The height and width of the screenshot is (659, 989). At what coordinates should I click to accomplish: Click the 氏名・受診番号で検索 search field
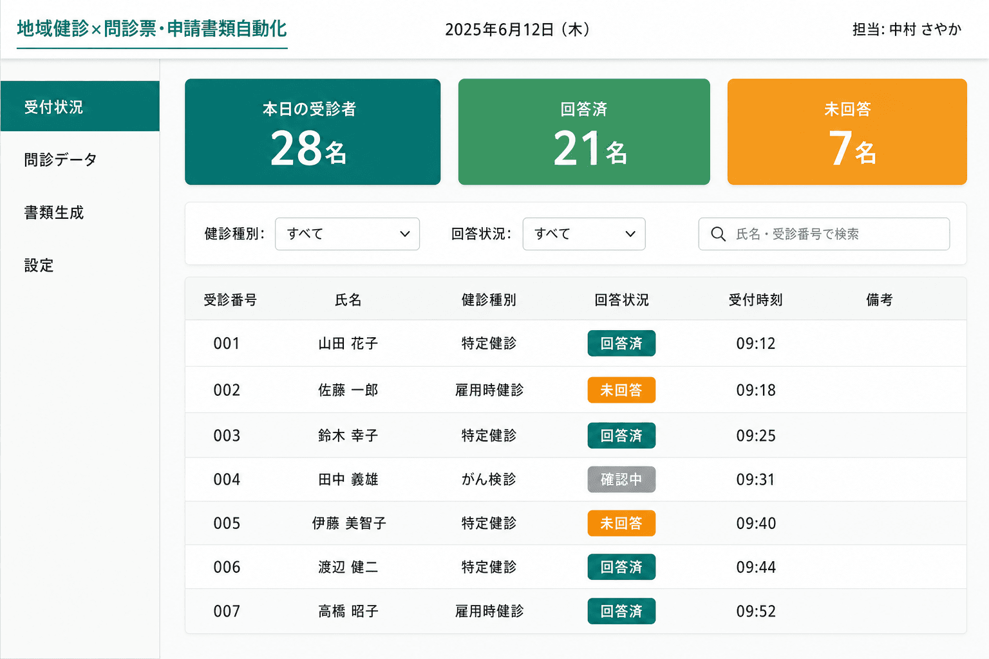(824, 234)
